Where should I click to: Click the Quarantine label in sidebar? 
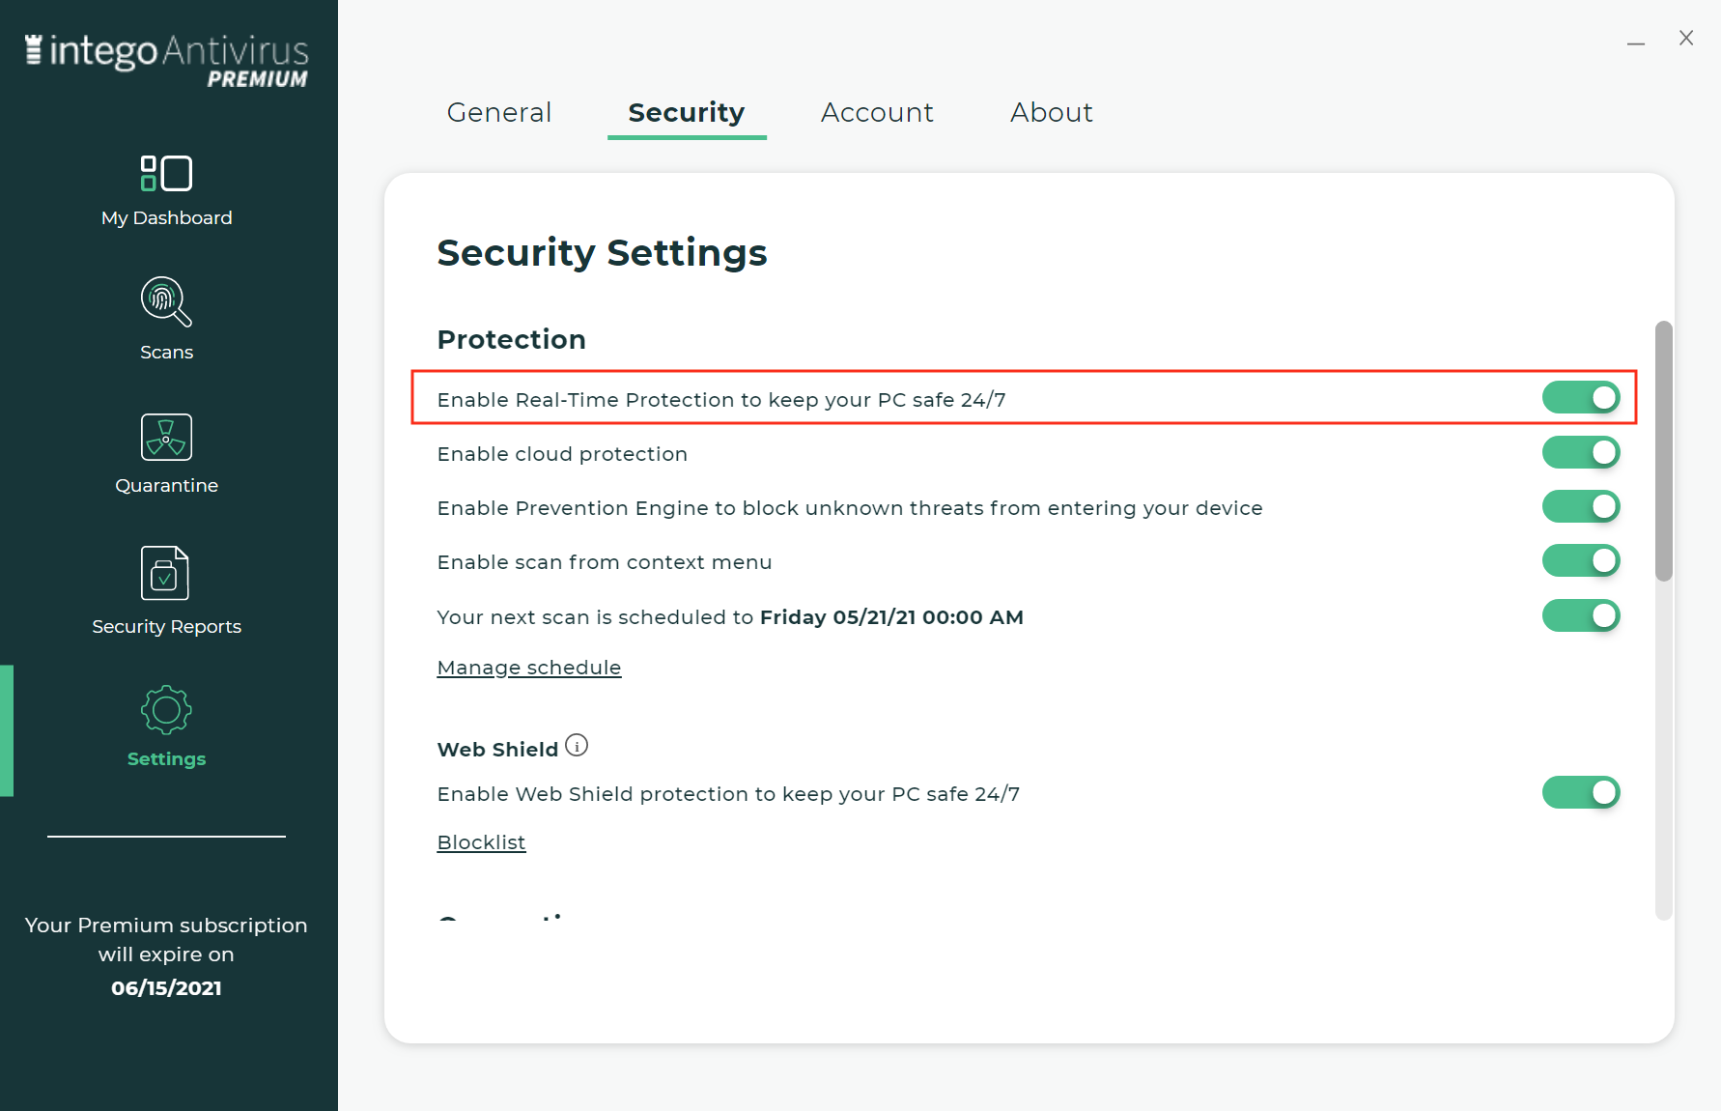tap(166, 486)
